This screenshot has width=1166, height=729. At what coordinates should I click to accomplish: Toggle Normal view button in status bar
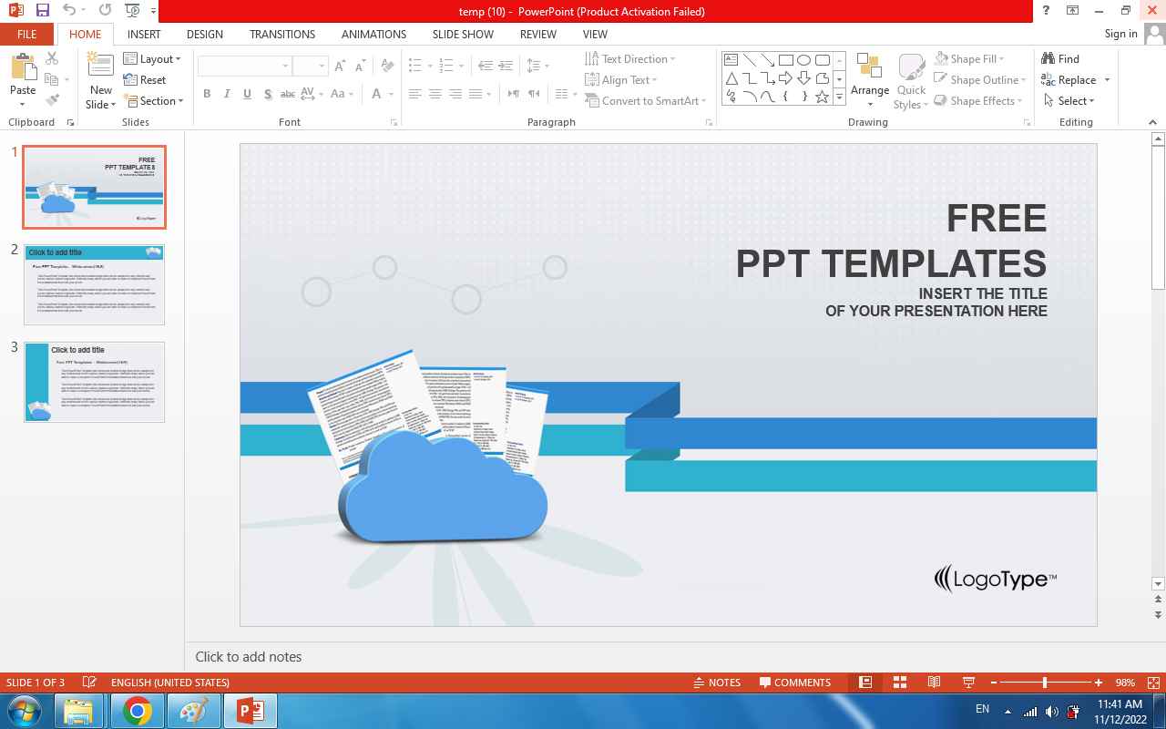coord(865,683)
